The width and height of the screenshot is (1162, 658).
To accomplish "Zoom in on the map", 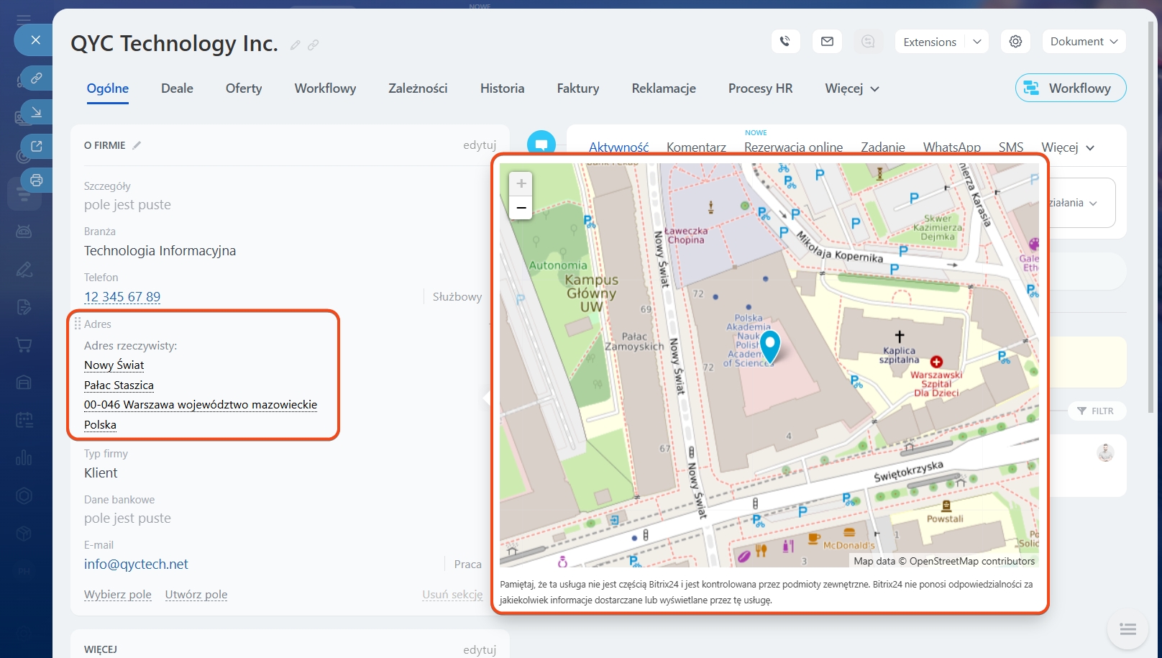I will pyautogui.click(x=521, y=183).
